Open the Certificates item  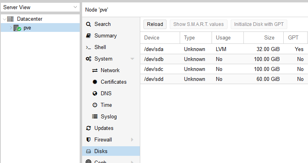(111, 82)
